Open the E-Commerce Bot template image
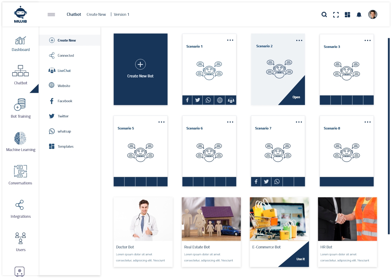Viewport: 392px width, 279px height. coord(279,219)
